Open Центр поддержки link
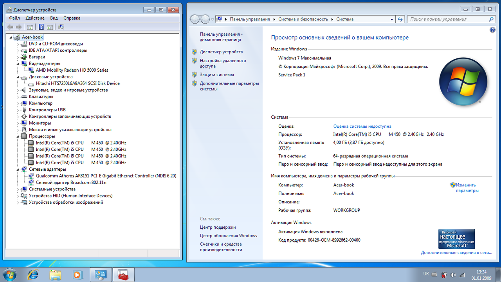The height and width of the screenshot is (282, 501). pyautogui.click(x=218, y=227)
